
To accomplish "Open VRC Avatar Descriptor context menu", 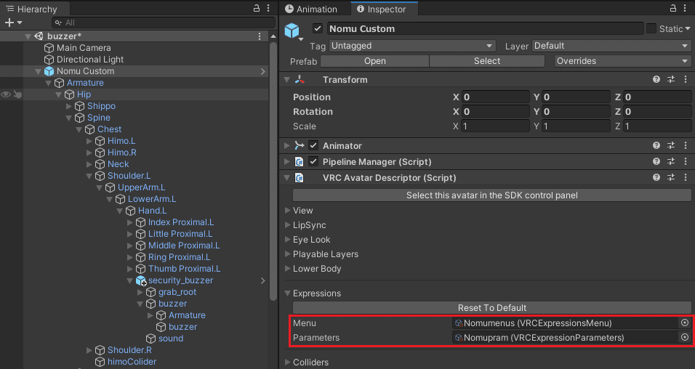I will tap(686, 177).
